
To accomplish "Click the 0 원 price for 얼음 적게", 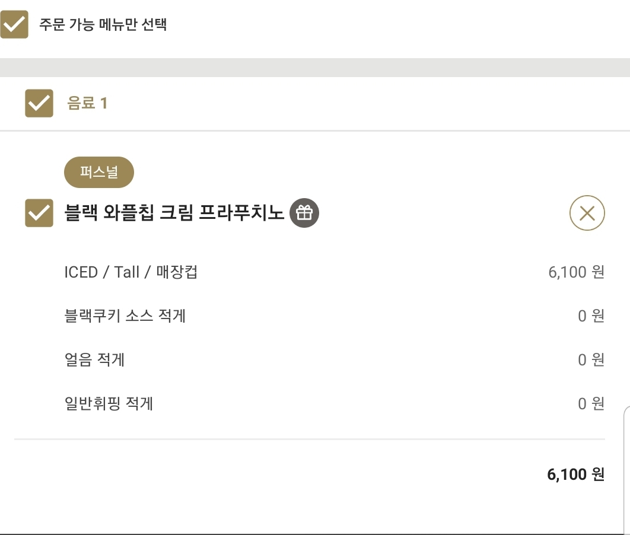I will 591,359.
